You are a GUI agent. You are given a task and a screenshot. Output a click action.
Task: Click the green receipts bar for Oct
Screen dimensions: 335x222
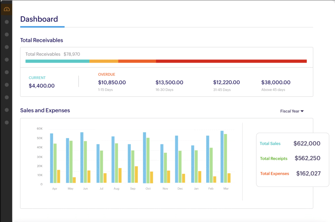148,160
